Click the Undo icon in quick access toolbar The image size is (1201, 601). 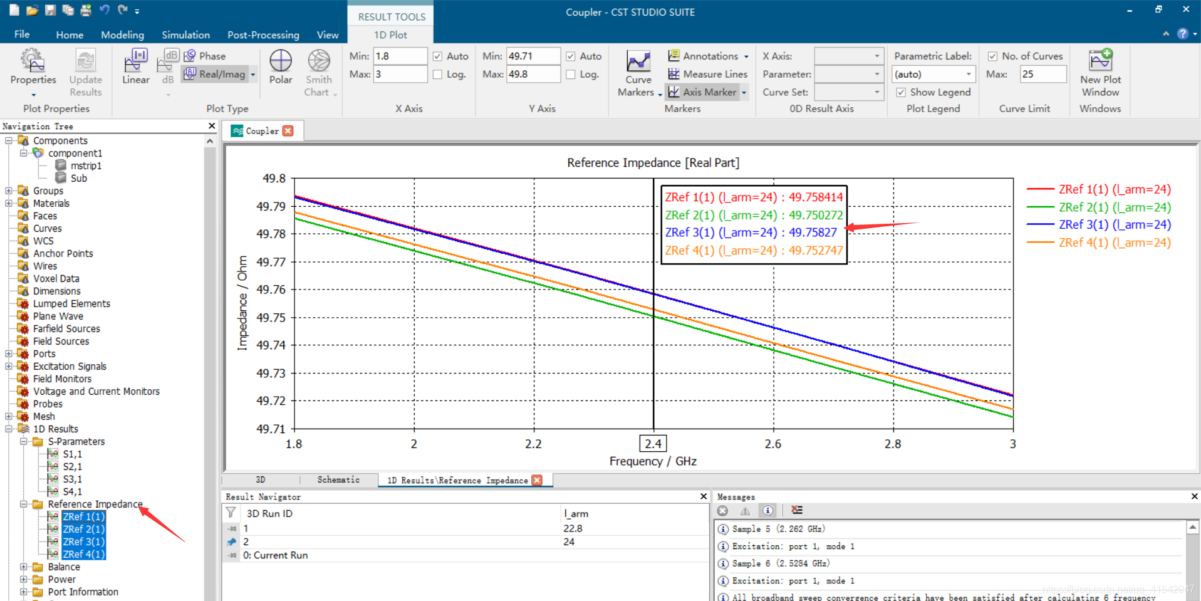click(x=104, y=10)
